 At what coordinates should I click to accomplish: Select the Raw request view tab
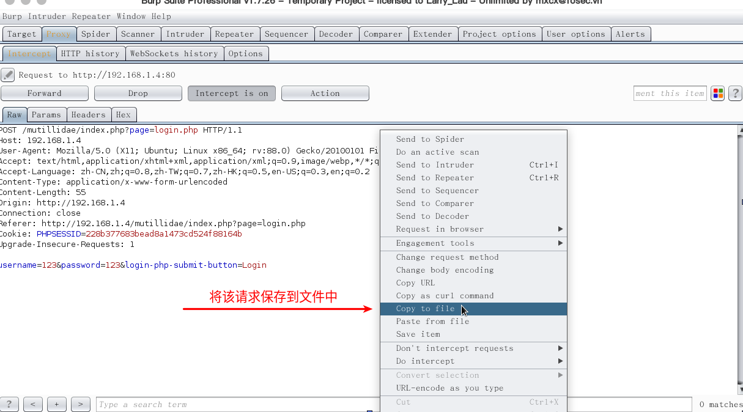click(15, 115)
